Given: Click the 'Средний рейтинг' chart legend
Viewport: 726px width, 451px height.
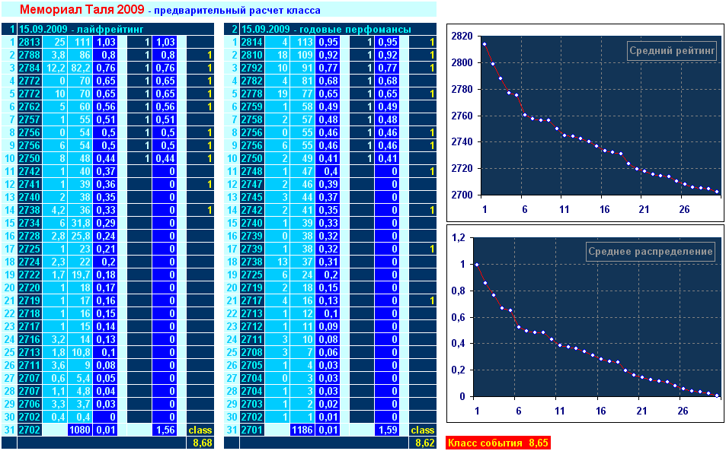Looking at the screenshot, I should point(673,51).
